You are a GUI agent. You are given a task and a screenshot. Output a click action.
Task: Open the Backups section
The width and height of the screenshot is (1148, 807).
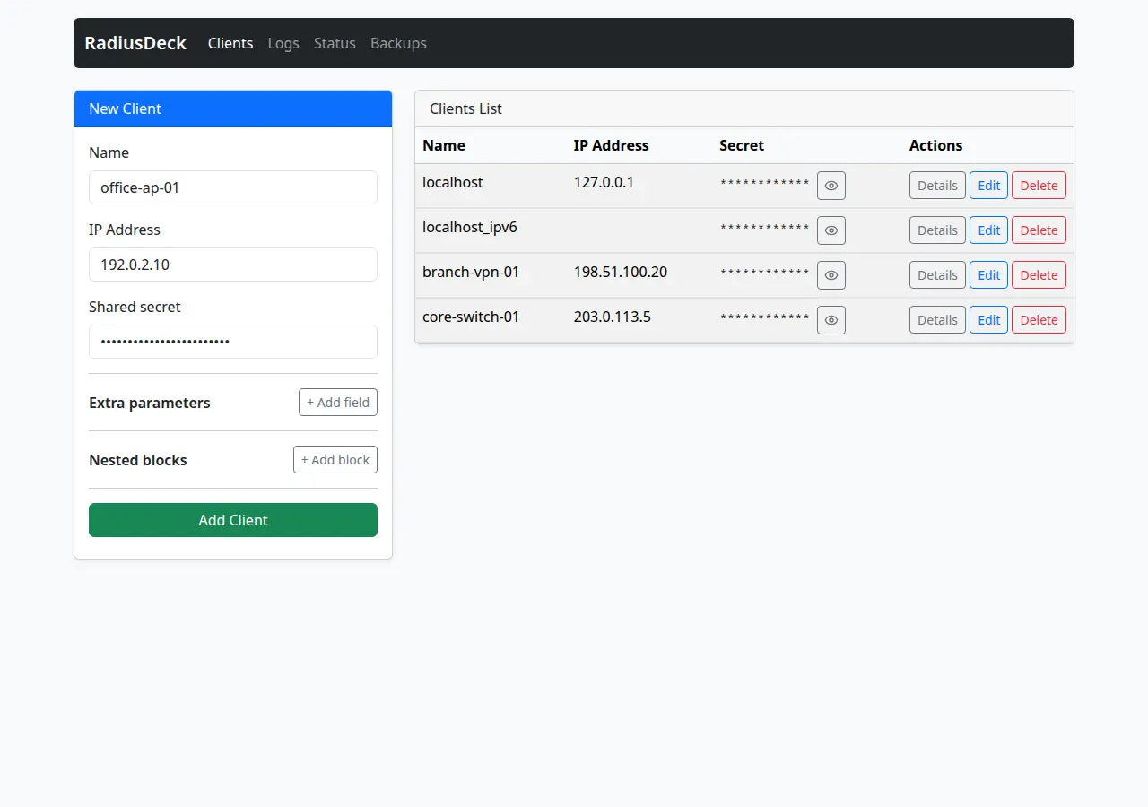pos(398,43)
